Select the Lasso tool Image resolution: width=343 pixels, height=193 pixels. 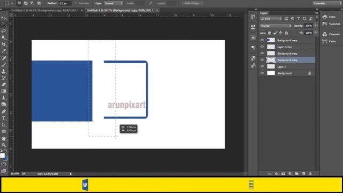4,31
